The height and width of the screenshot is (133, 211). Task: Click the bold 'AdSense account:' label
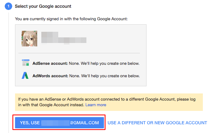pyautogui.click(x=50, y=64)
